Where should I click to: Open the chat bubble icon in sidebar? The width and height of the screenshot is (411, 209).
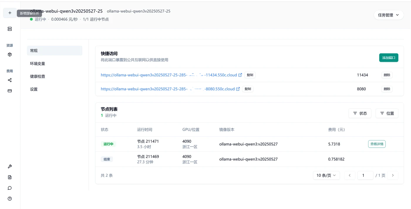[10, 188]
